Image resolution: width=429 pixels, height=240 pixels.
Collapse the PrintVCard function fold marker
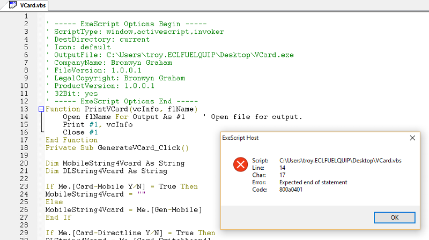[x=41, y=109]
